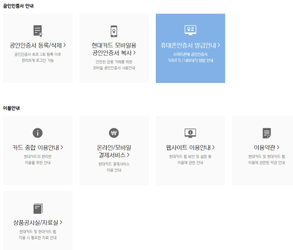This screenshot has width=293, height=250.
Task: Click chevron arrow next to 웹사이트 이용안내
Action: 214,147
